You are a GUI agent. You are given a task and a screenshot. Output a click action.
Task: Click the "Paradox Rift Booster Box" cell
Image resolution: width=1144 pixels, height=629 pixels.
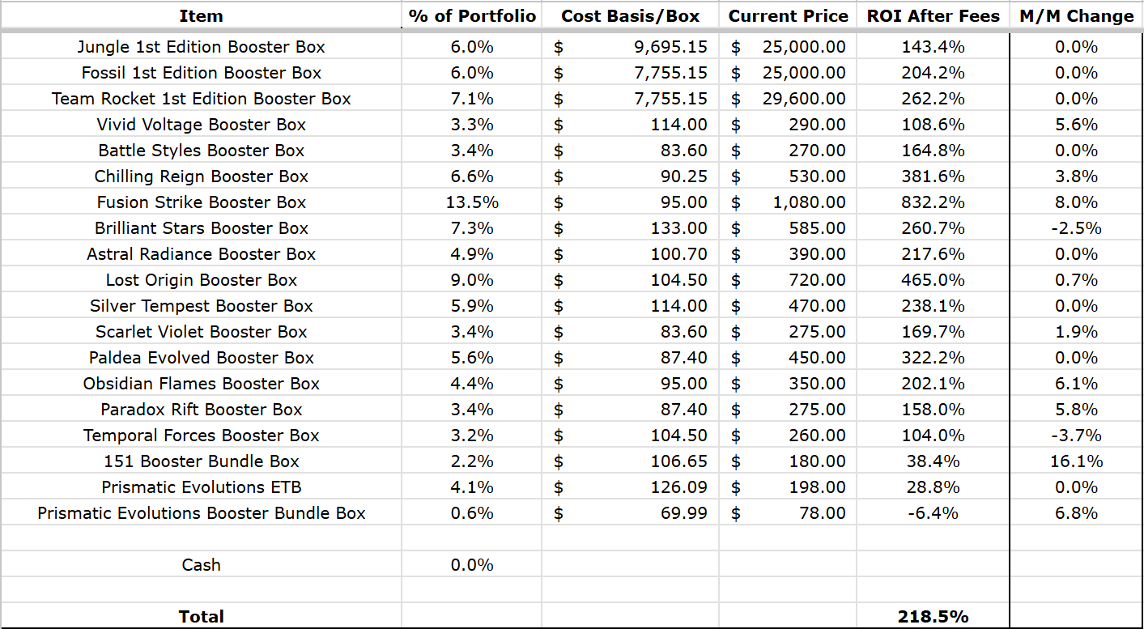pyautogui.click(x=201, y=410)
